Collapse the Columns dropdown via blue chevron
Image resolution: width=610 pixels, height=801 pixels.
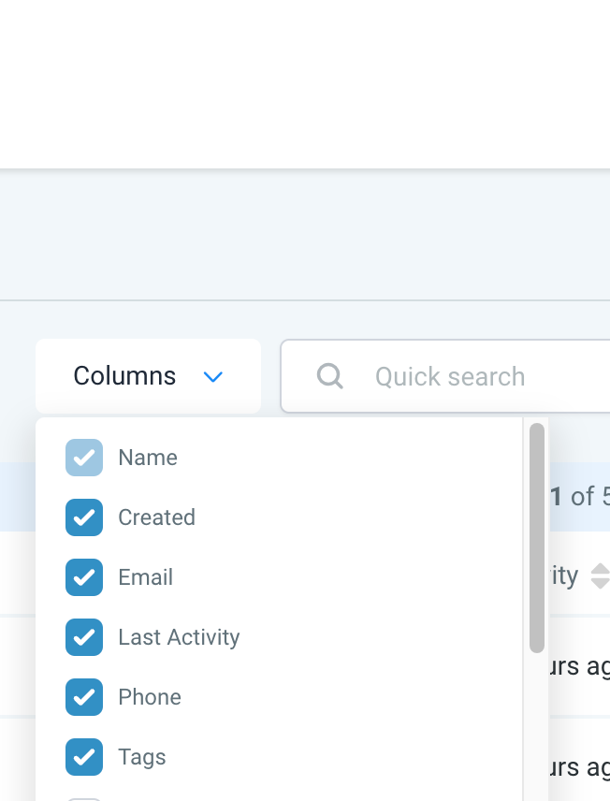click(213, 376)
